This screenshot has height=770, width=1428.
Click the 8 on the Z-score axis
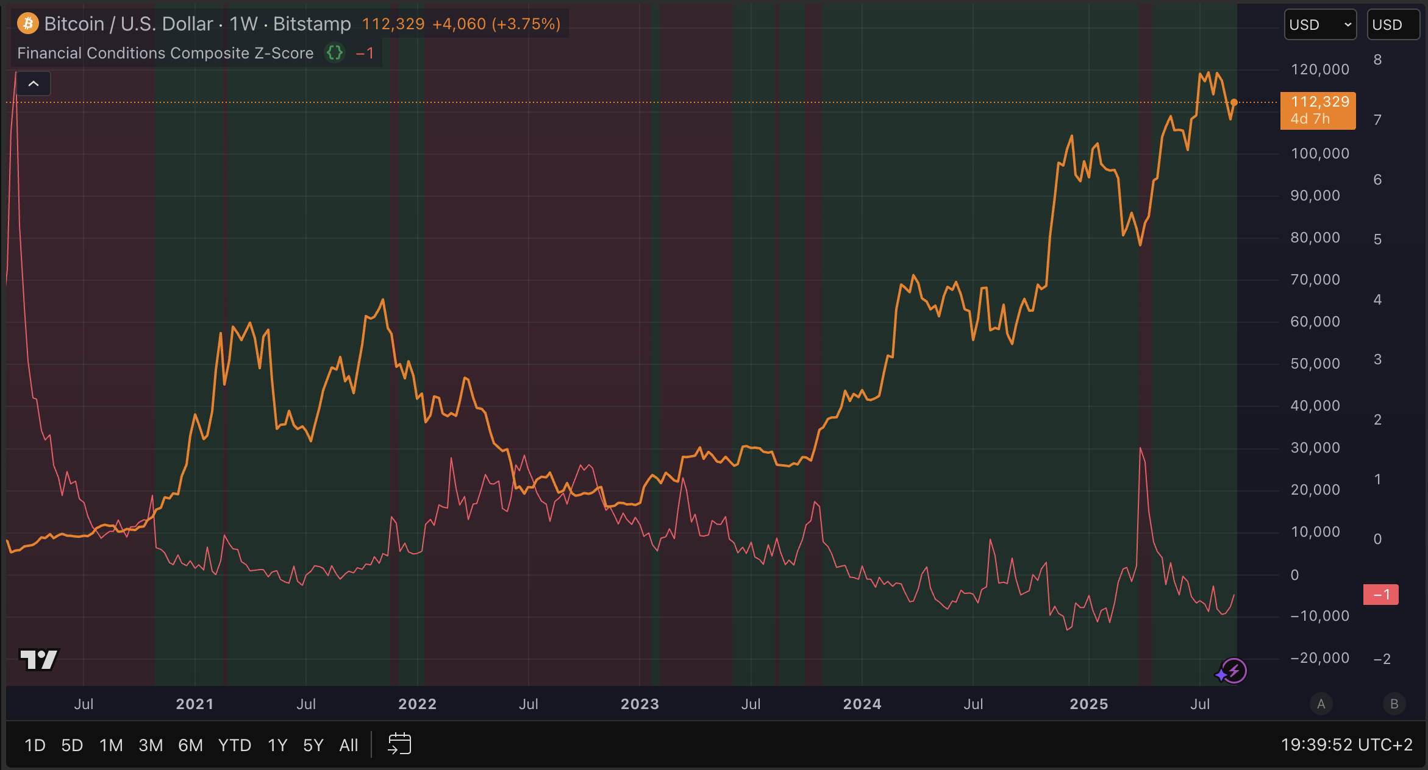pos(1377,60)
